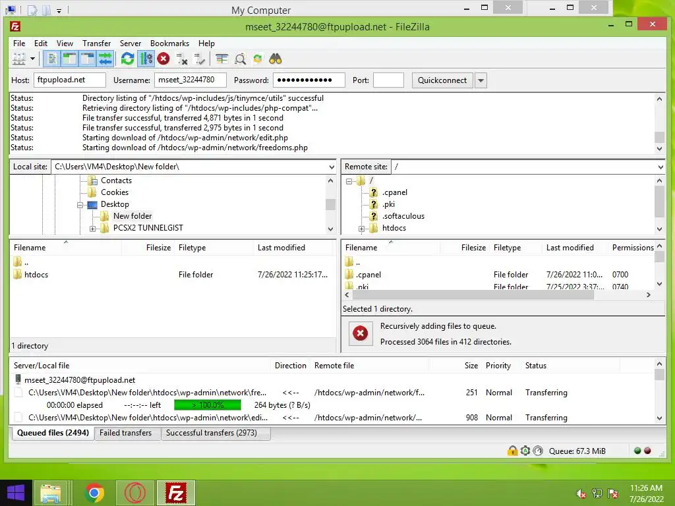Viewport: 675px width, 506px height.
Task: Cancel recursive queue adding operation
Action: [361, 333]
